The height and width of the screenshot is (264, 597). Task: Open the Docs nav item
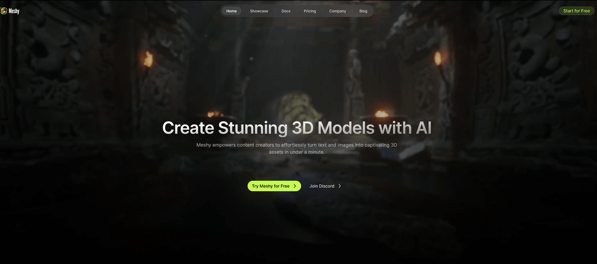click(x=286, y=11)
